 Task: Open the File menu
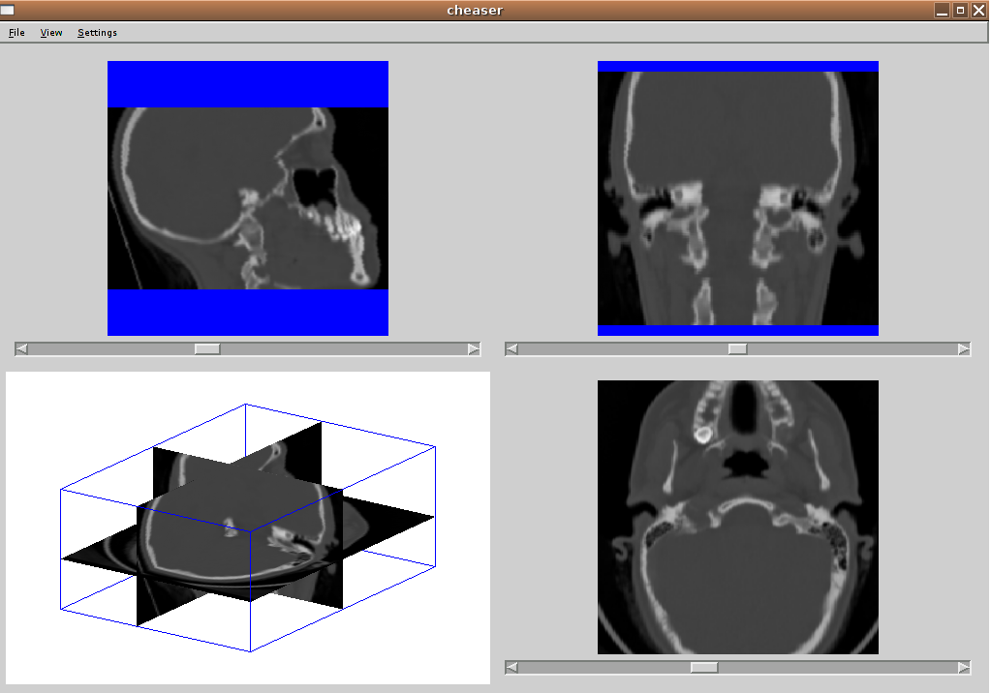16,33
